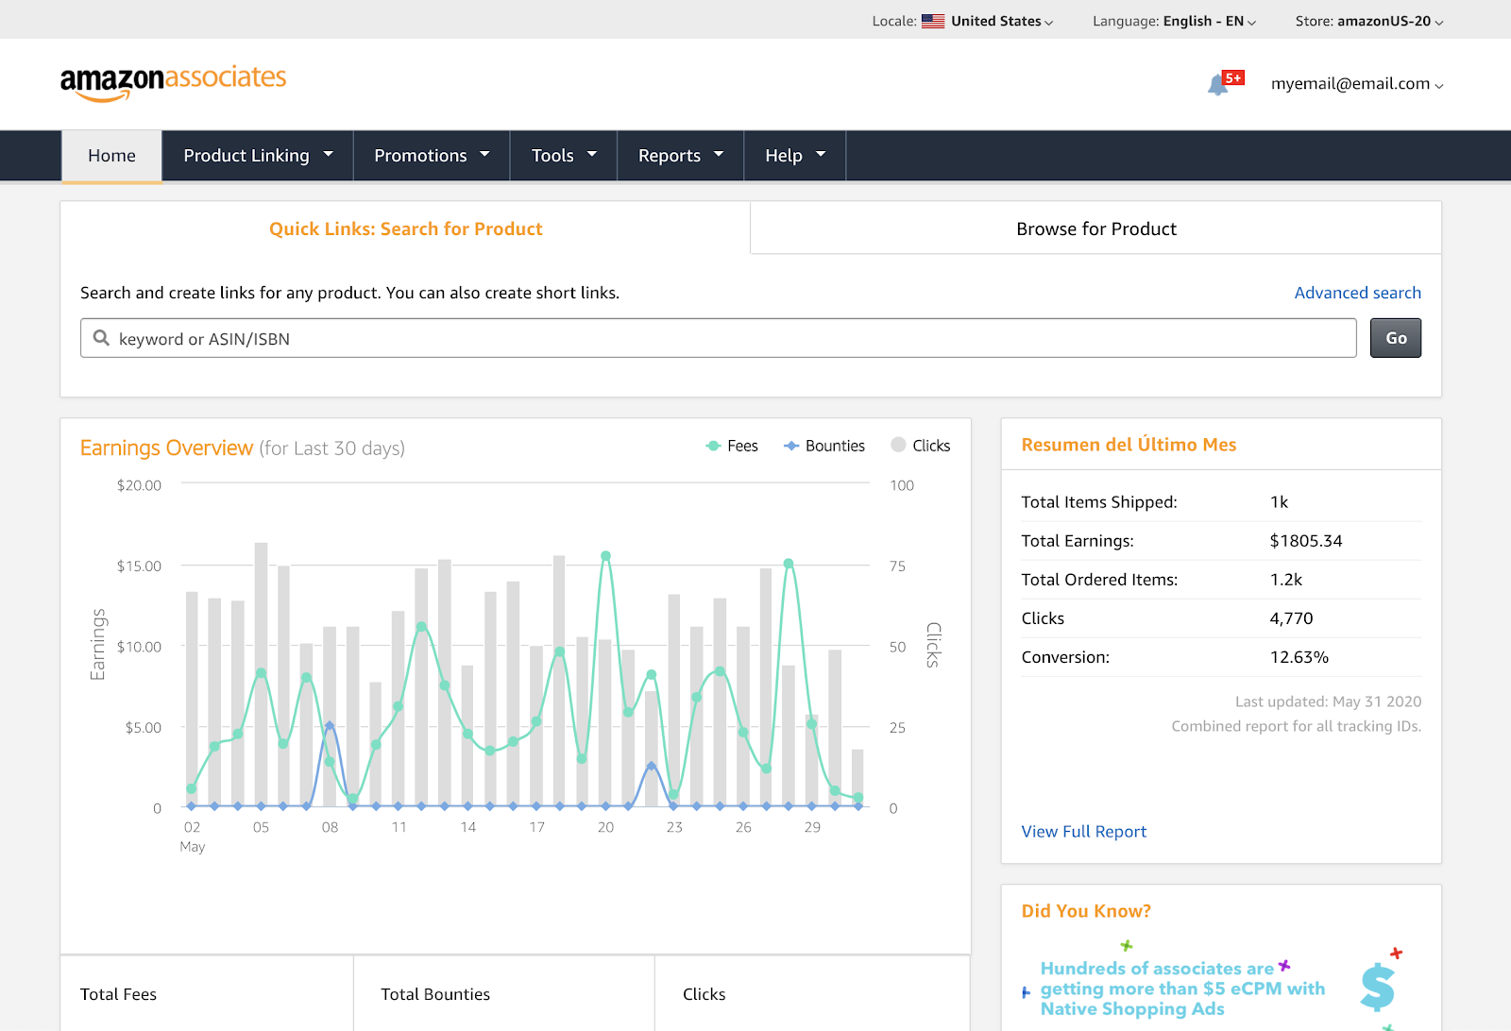Image resolution: width=1511 pixels, height=1031 pixels.
Task: Switch to Browse for Product tab
Action: tap(1095, 228)
